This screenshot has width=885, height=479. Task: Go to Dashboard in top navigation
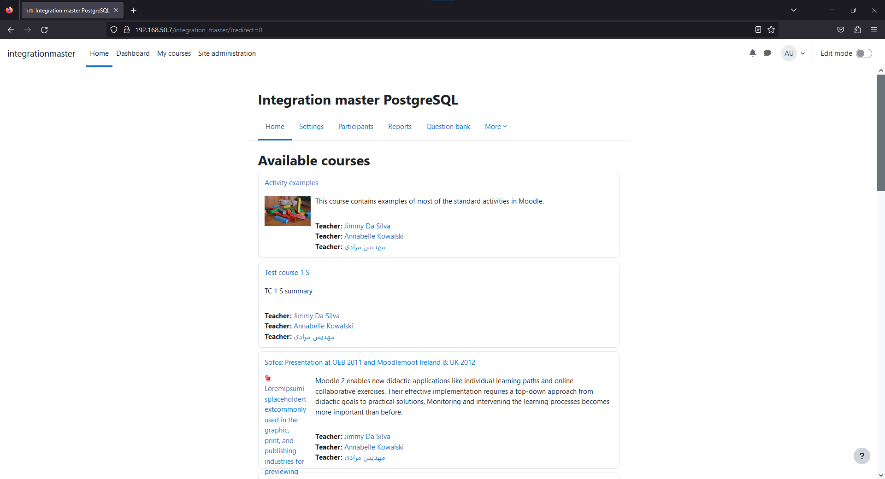[133, 53]
